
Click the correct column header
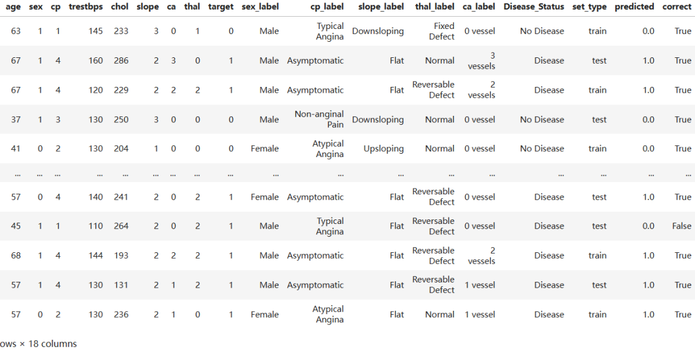pos(676,7)
